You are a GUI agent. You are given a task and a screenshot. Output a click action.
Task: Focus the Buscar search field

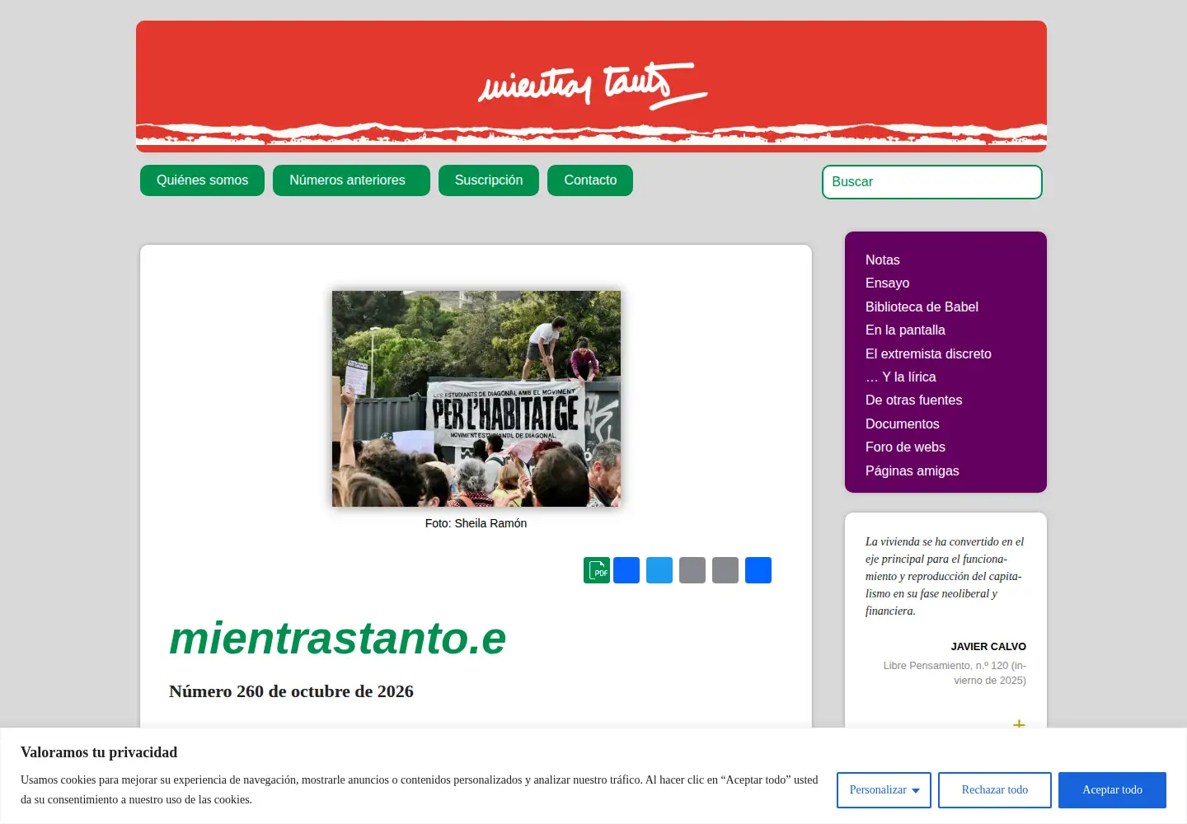(932, 182)
